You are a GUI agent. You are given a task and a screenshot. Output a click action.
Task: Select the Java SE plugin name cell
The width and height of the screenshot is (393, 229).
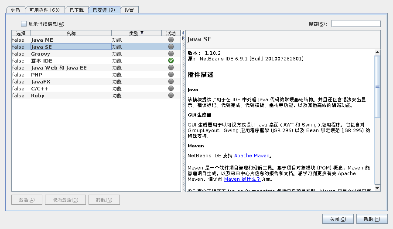tap(71, 47)
